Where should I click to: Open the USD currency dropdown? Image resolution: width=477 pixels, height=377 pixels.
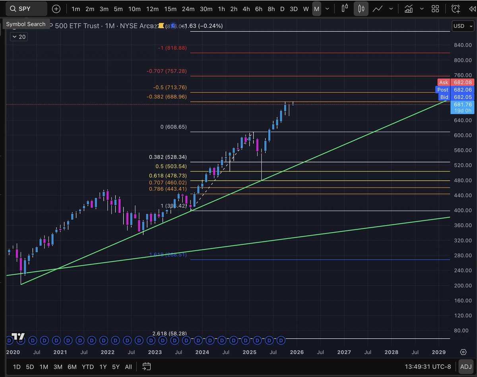463,26
